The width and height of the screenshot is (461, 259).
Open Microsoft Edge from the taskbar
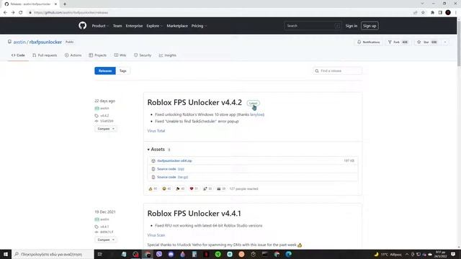[x=289, y=254]
